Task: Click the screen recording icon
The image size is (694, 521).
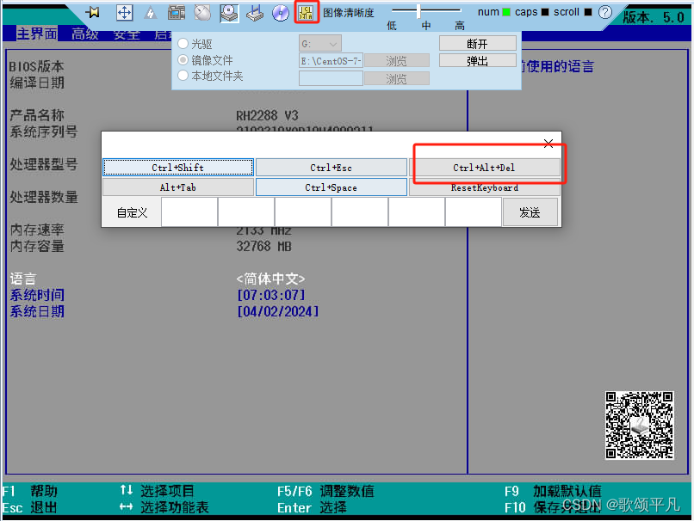Action: (x=177, y=13)
